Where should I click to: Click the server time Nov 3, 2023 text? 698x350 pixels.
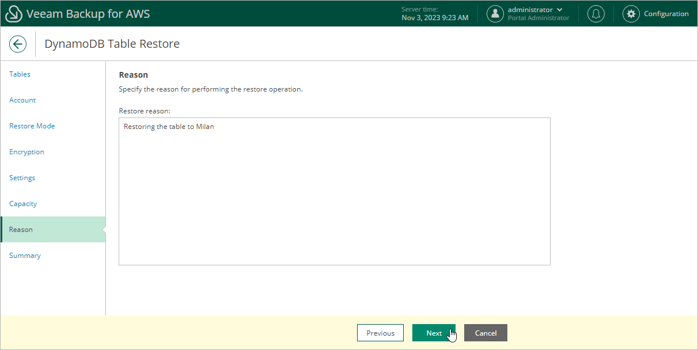(x=435, y=18)
